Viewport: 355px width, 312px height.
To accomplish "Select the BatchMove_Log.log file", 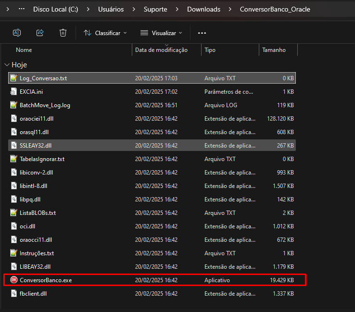I will point(45,105).
